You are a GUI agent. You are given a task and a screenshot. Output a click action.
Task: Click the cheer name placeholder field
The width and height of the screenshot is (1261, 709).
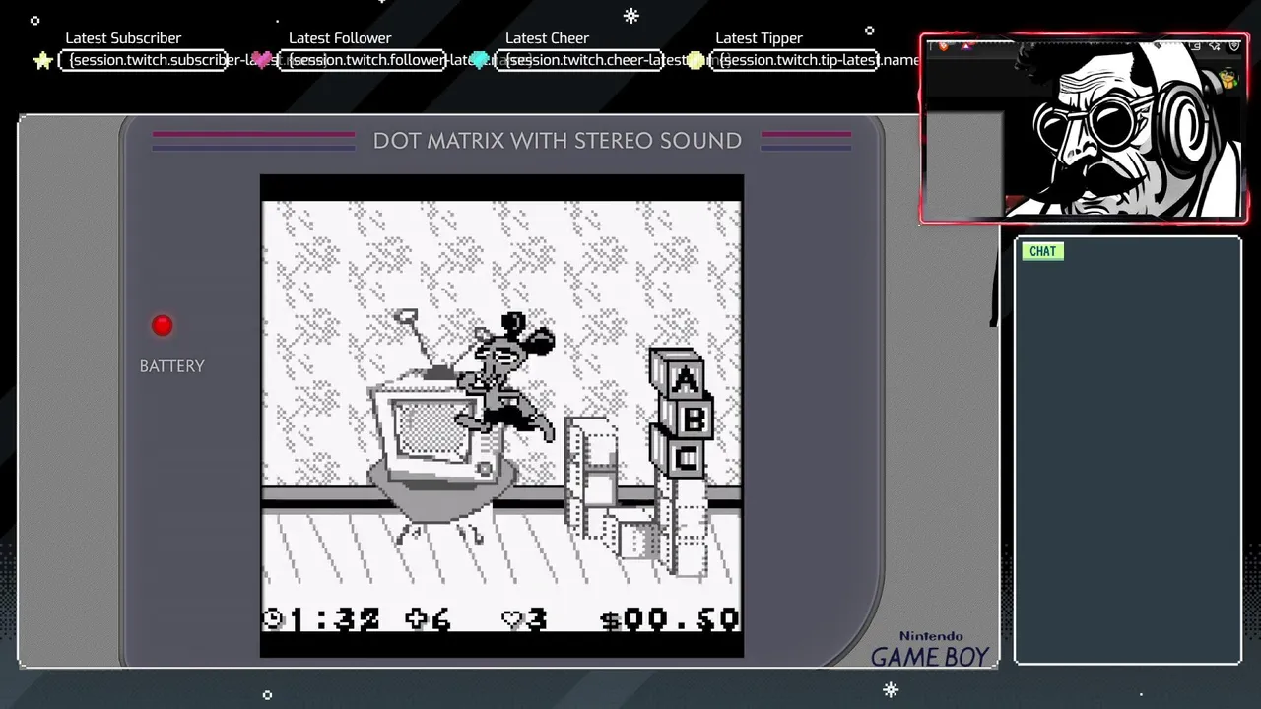(x=578, y=60)
